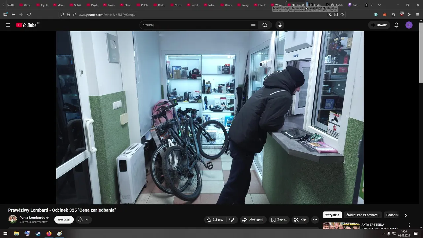The width and height of the screenshot is (423, 238).
Task: Open Pan z Lombardu channel name link
Action: [x=32, y=218]
